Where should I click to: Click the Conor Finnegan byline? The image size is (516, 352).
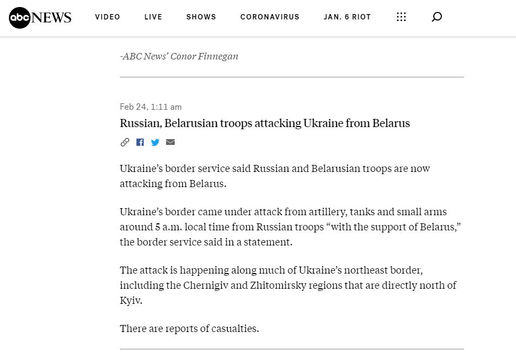179,56
